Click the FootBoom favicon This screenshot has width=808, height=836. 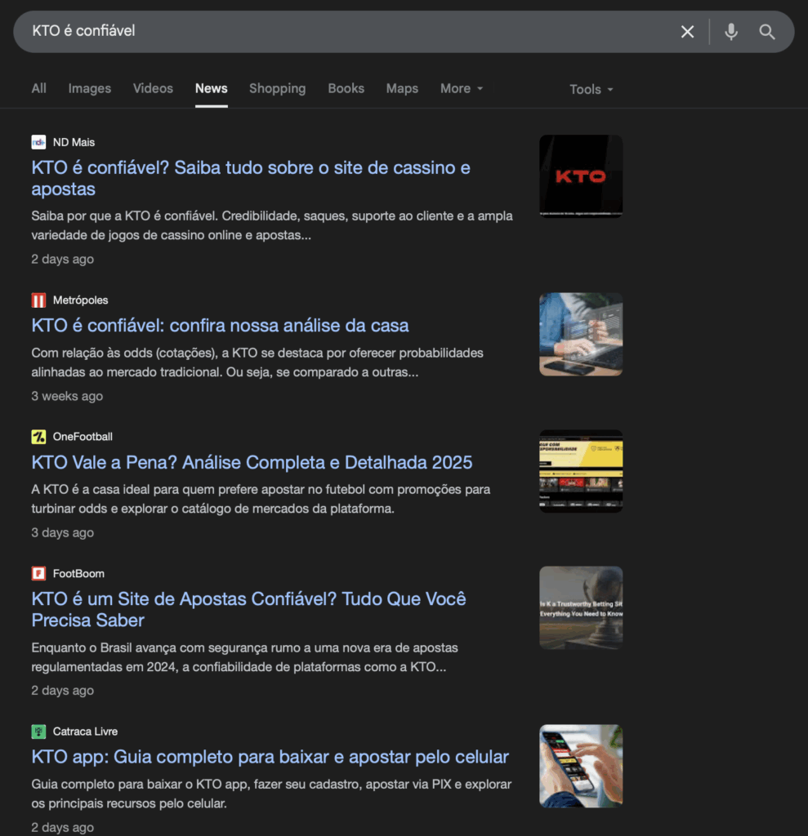pos(38,574)
